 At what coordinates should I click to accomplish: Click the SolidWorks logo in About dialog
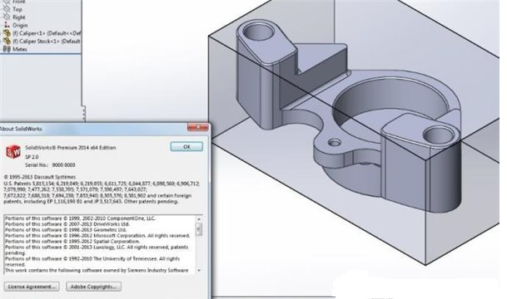[x=13, y=152]
